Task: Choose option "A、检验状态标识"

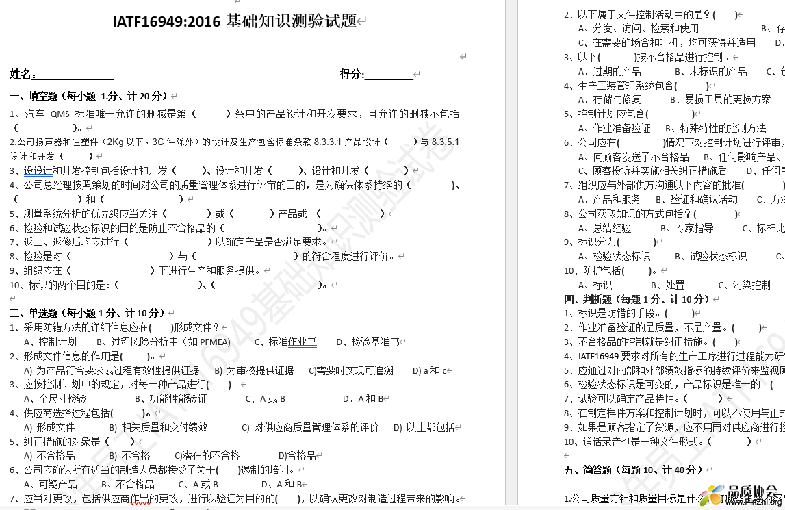Action: [x=615, y=257]
